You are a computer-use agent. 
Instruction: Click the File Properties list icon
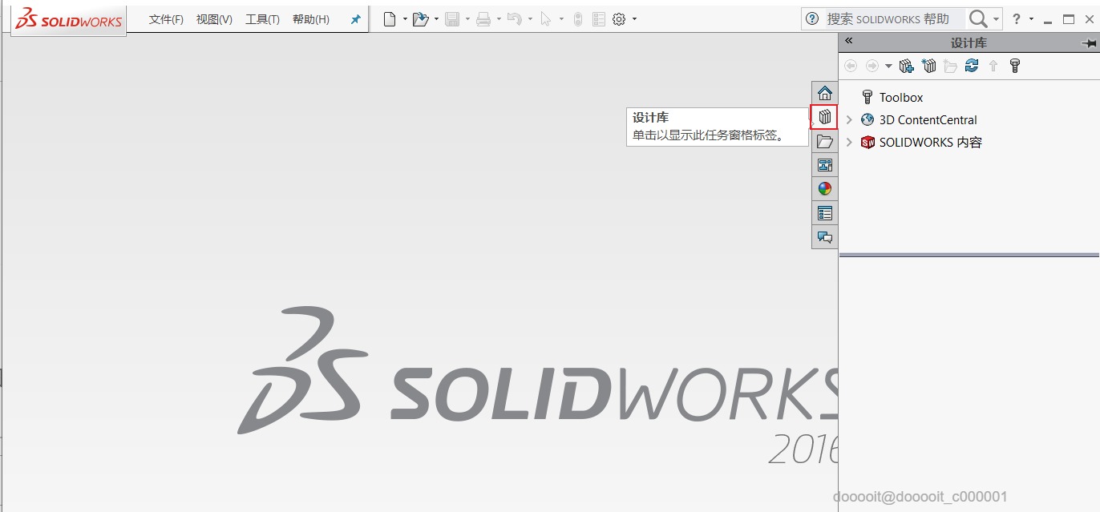click(x=599, y=19)
